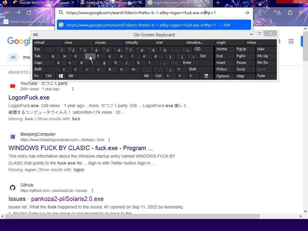Click the Enter key on On-Screen Keyboard
The image size is (308, 231).
coord(197,63)
